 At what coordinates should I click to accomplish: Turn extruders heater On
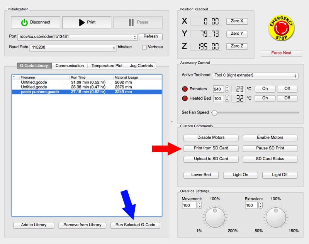(x=265, y=88)
